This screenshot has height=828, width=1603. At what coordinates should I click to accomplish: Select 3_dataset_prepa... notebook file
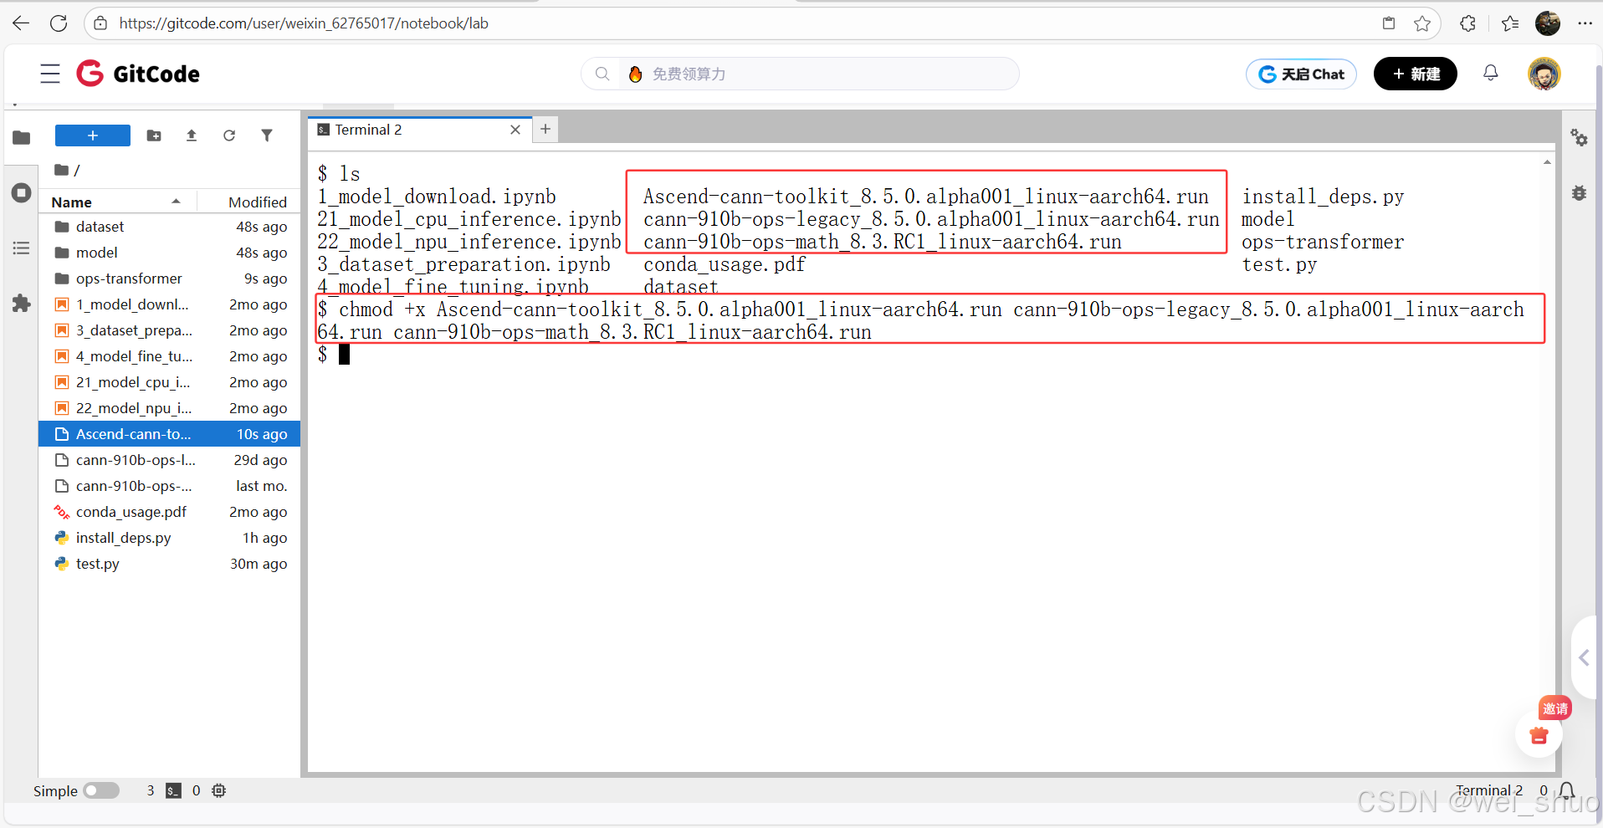pos(170,330)
